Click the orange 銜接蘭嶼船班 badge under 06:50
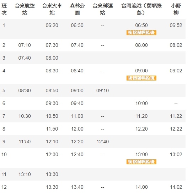 click(141, 33)
